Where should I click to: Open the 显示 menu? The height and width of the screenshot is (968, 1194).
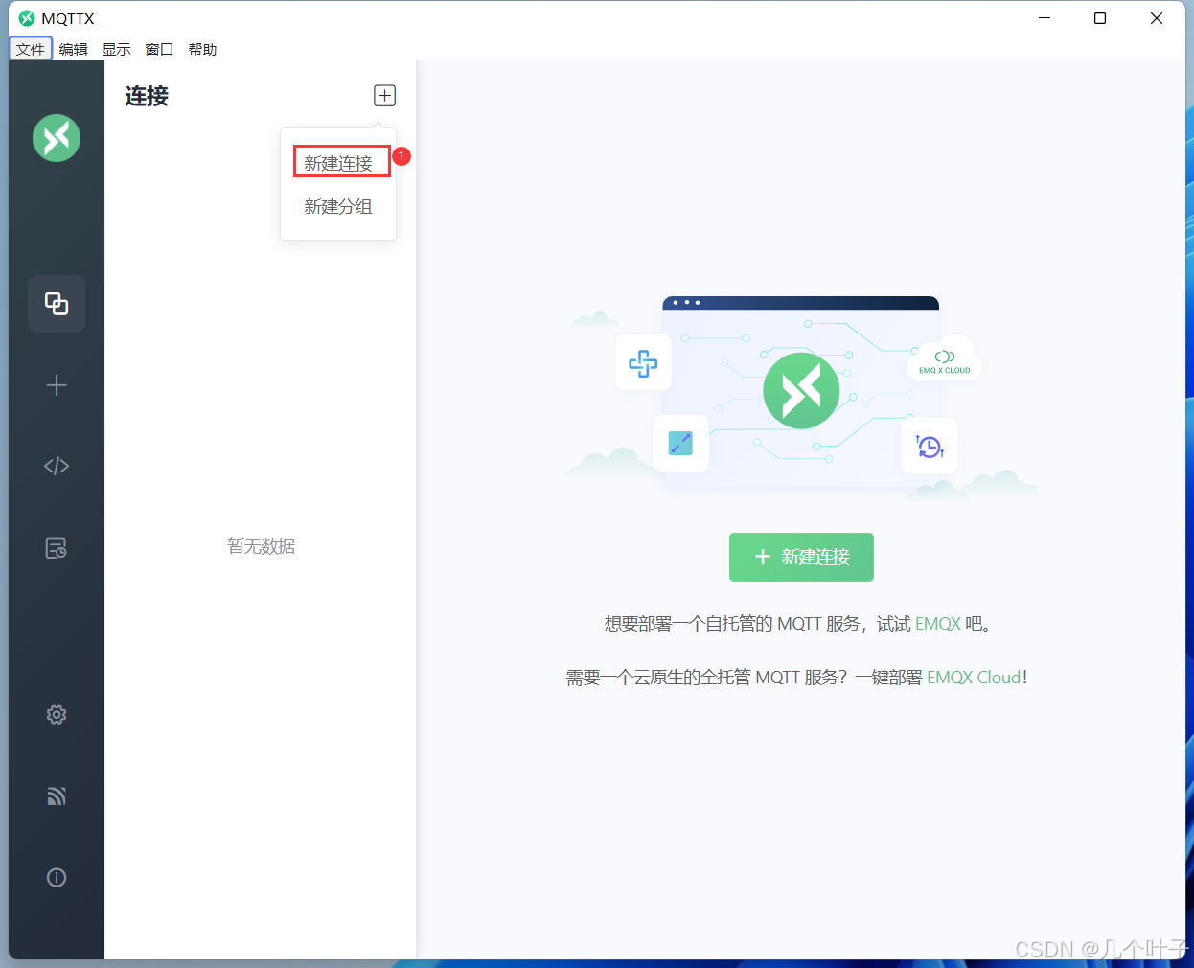pos(117,49)
